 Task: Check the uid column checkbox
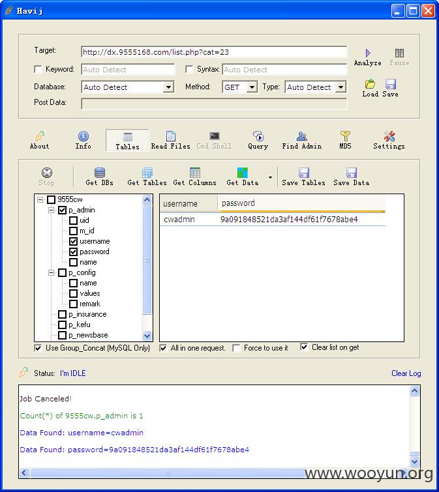(x=73, y=220)
